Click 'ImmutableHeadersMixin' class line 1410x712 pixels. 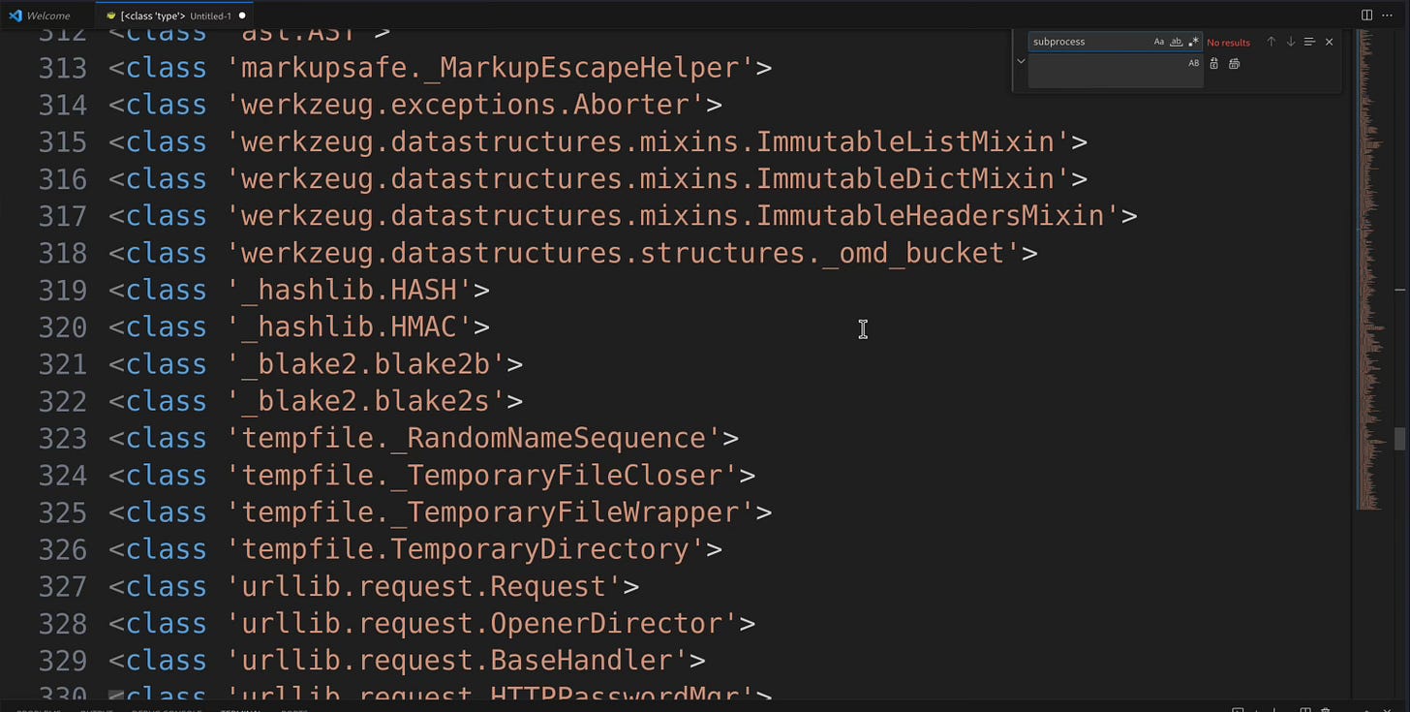pyautogui.click(x=623, y=216)
